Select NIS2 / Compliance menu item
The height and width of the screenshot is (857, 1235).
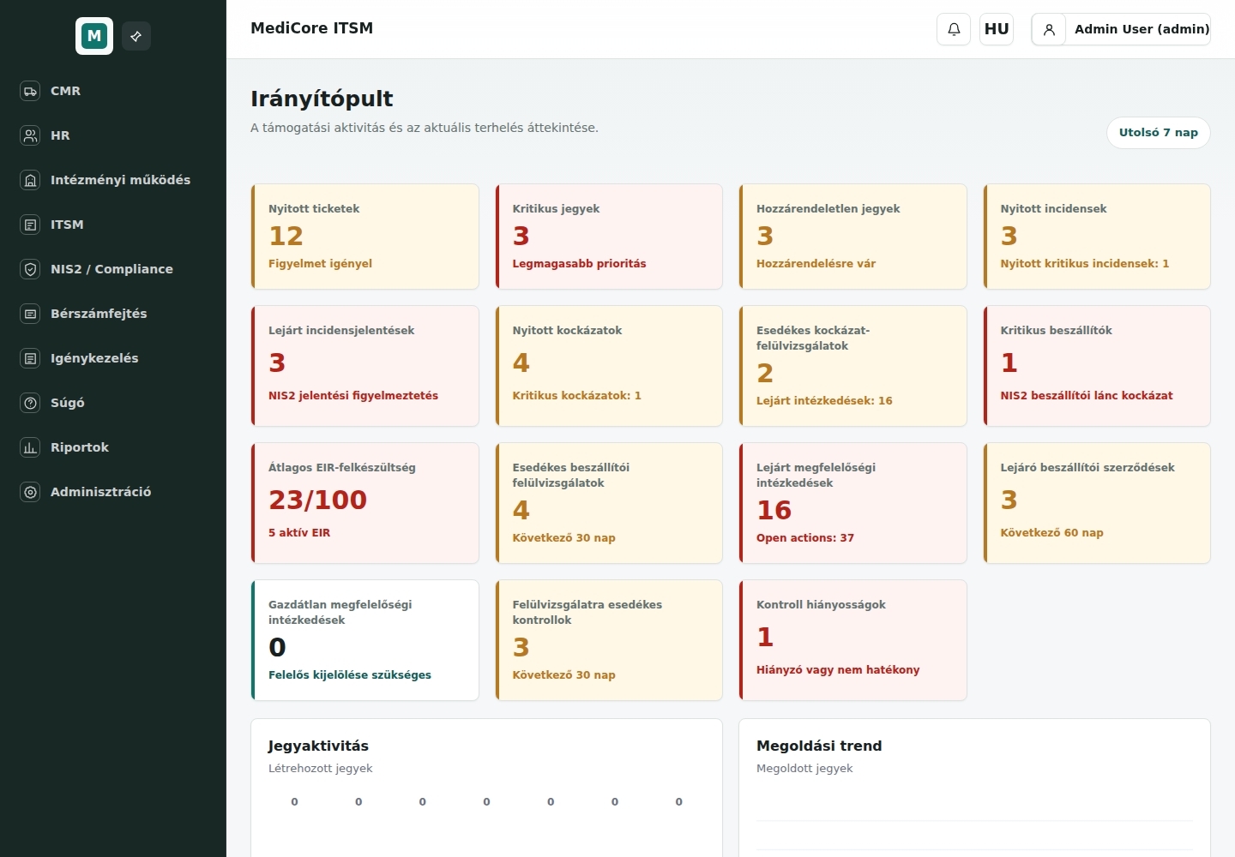tap(113, 269)
